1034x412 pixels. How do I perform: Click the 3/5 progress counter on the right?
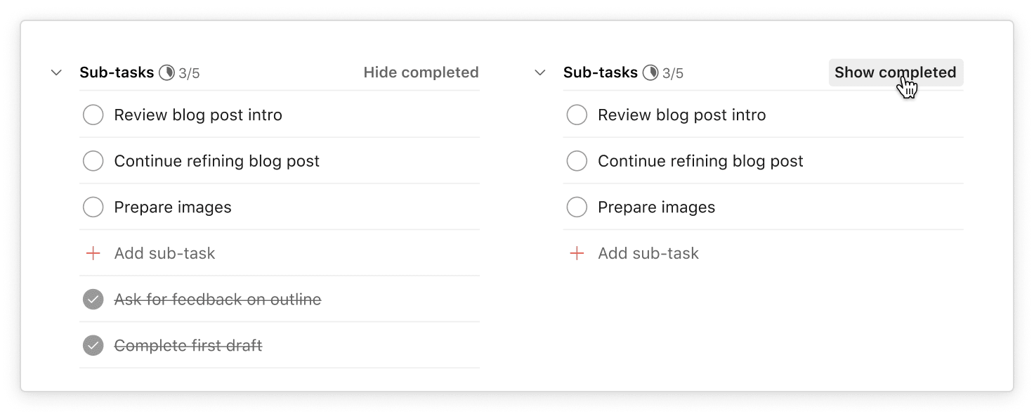click(672, 72)
